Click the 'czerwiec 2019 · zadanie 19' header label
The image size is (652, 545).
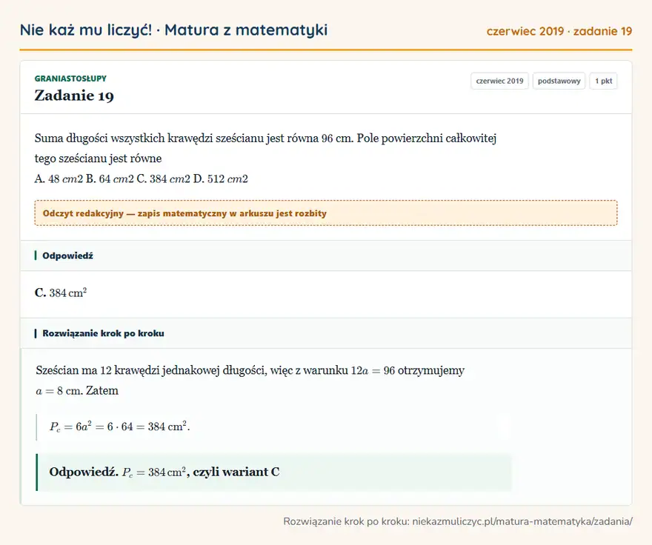[559, 31]
